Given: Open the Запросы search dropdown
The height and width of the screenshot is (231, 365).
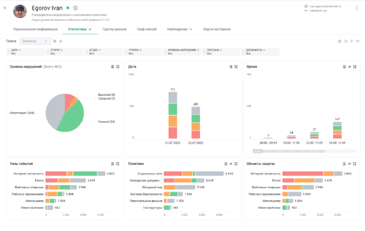Looking at the screenshot, I should 35,41.
